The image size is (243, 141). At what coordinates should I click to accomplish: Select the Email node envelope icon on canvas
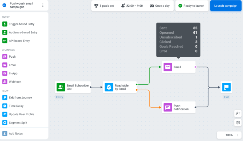pyautogui.click(x=168, y=67)
